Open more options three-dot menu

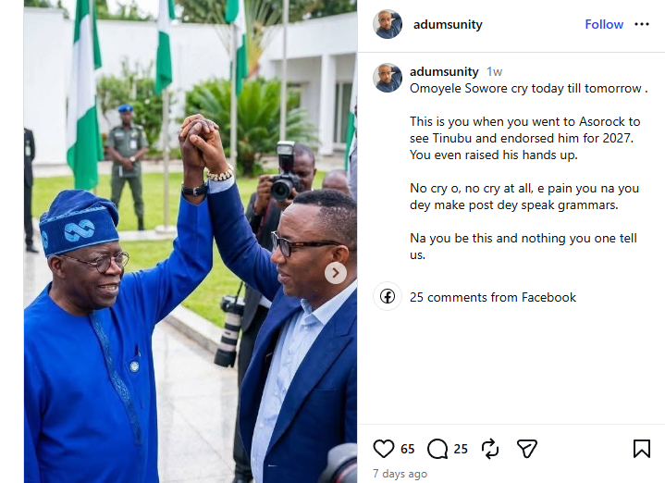coord(642,24)
